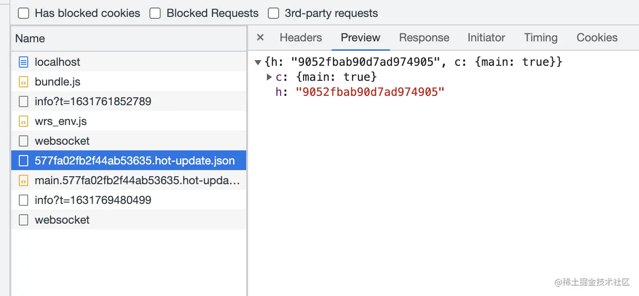The height and width of the screenshot is (296, 639).
Task: Click the info?t=1631761852789 request icon
Action: [23, 101]
